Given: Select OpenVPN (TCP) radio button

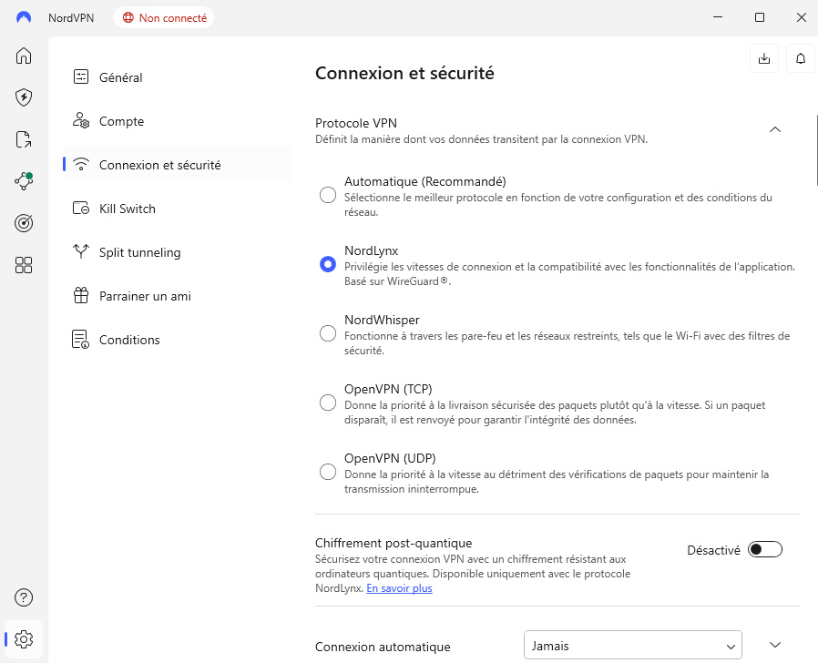Looking at the screenshot, I should tap(328, 403).
